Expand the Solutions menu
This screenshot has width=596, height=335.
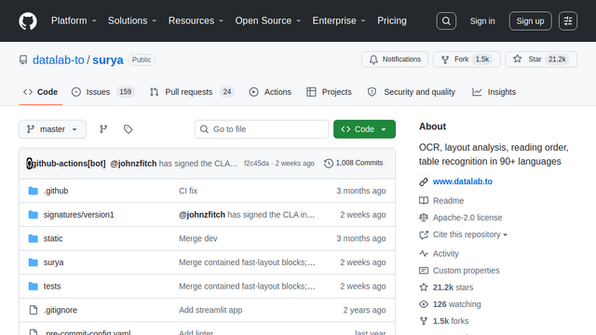click(132, 20)
